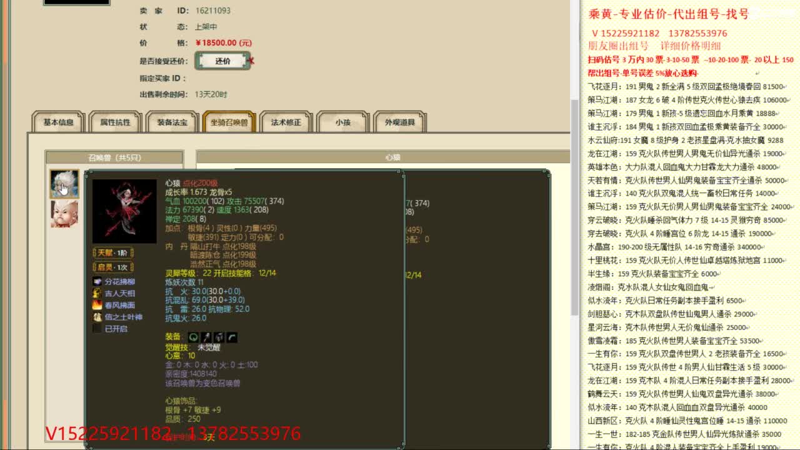This screenshot has height=450, width=800.
Task: Click the 飞花逐月 191 男鬼 81500 row
Action: (686, 87)
